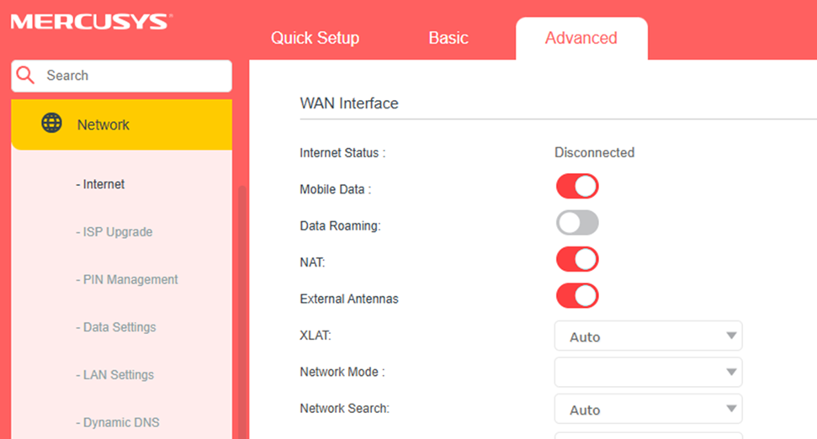Select the Advanced tab

pyautogui.click(x=581, y=38)
